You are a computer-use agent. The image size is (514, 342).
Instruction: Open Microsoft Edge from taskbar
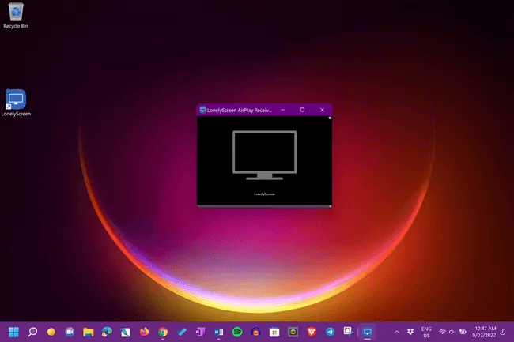[x=107, y=332]
